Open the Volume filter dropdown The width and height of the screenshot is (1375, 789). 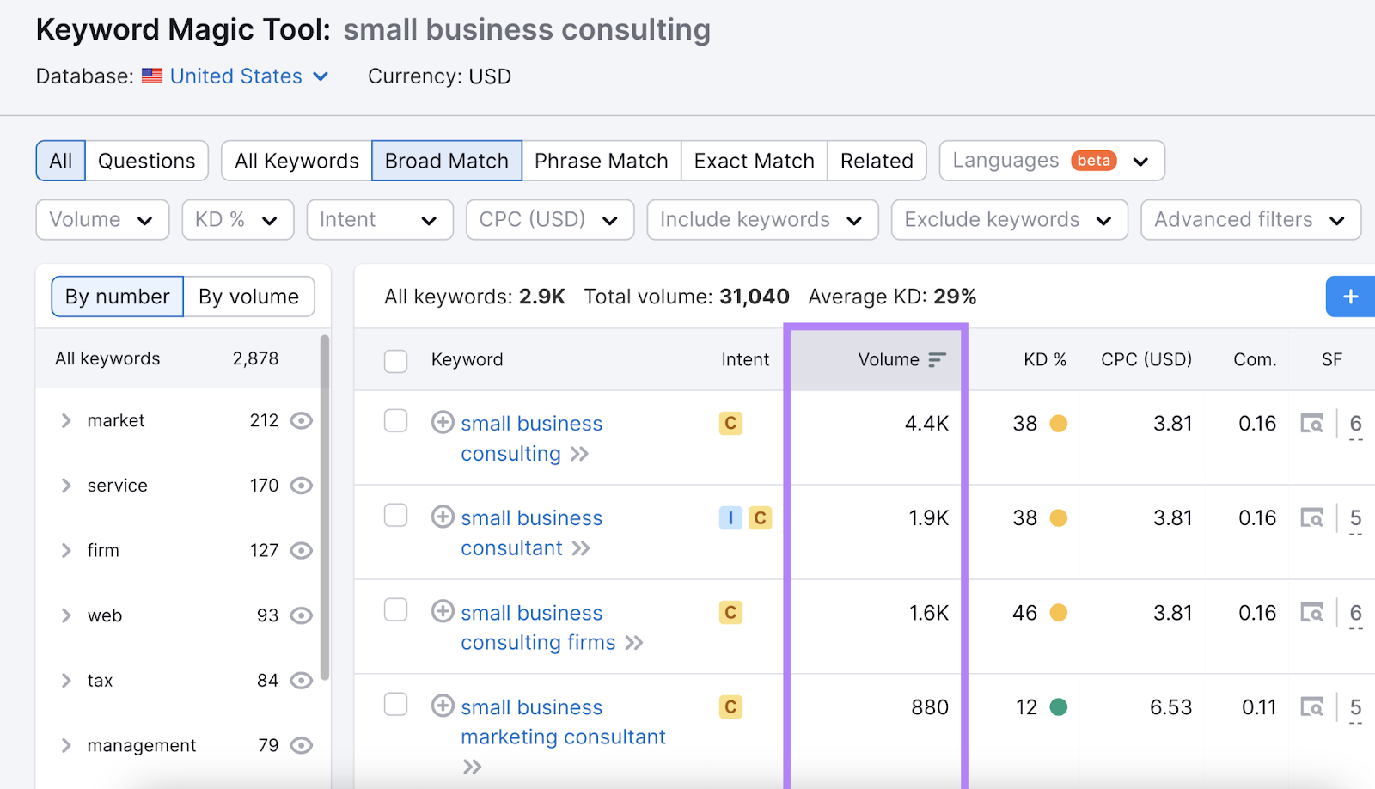click(x=102, y=220)
